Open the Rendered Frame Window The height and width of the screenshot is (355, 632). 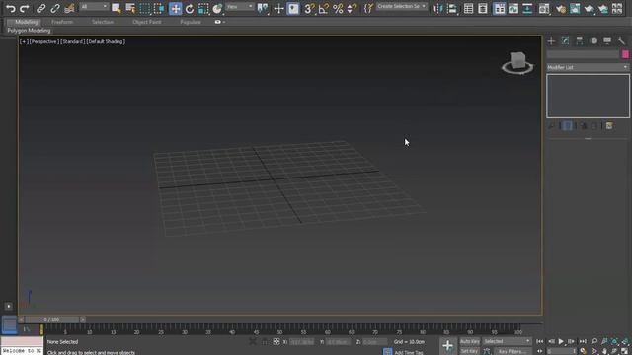coord(575,8)
